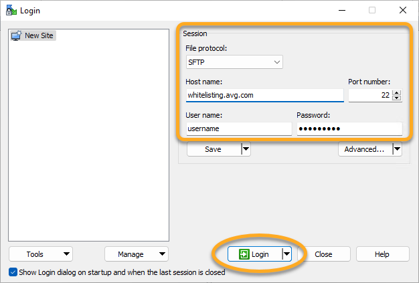419x283 pixels.
Task: Select the New Site tree entry
Action: [39, 35]
